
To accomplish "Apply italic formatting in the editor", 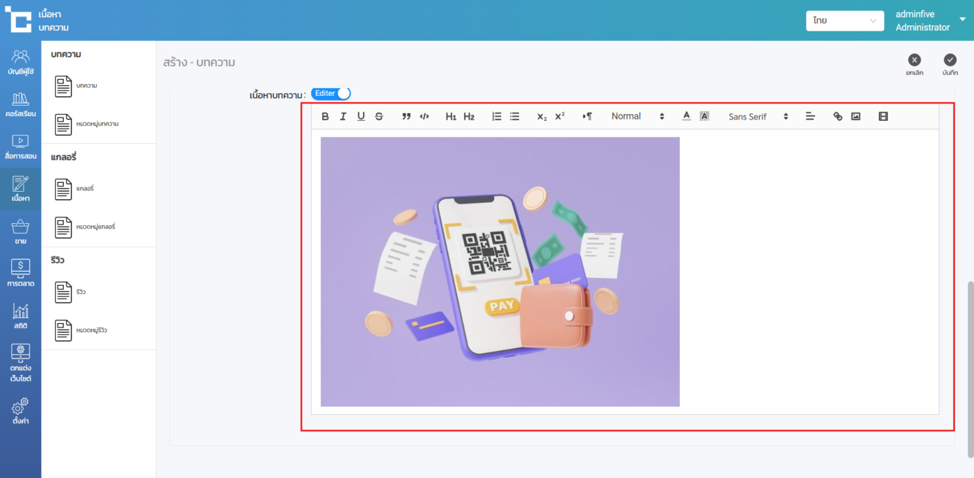I will pyautogui.click(x=343, y=117).
